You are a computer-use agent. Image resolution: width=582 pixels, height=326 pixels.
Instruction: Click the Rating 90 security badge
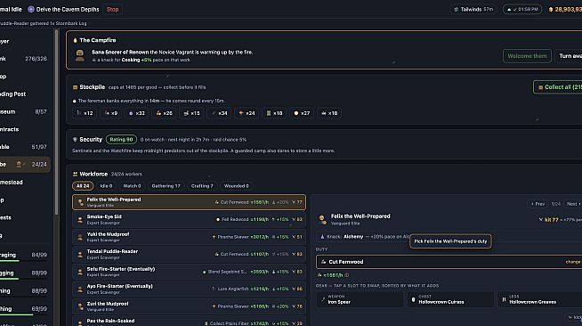pos(121,140)
